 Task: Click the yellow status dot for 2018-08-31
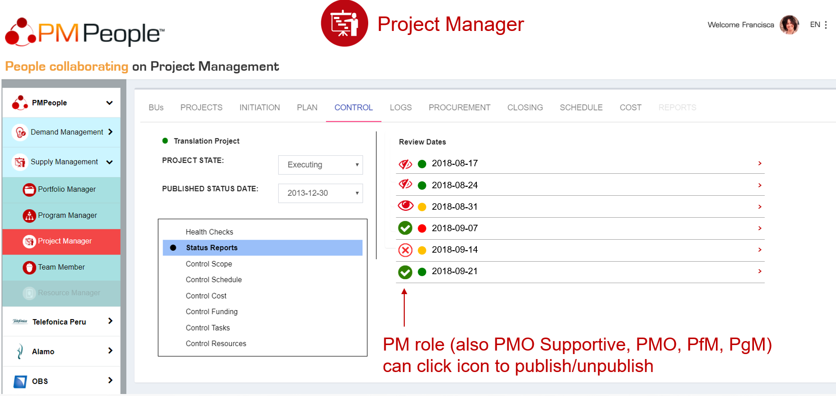click(422, 207)
